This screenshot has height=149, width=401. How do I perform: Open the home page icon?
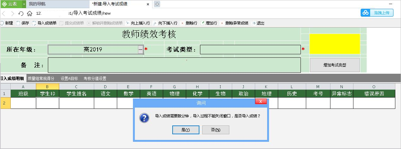tap(30, 13)
